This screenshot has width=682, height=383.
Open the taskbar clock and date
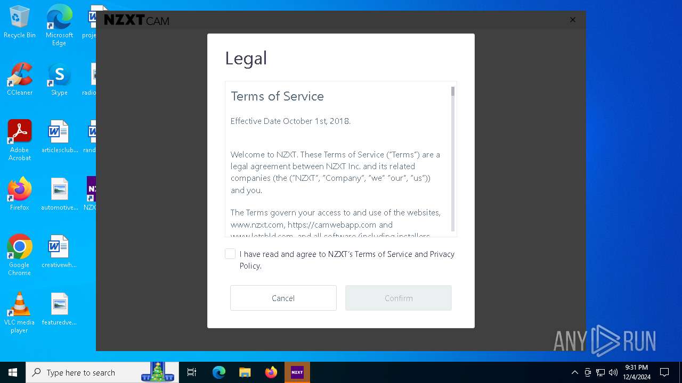636,372
